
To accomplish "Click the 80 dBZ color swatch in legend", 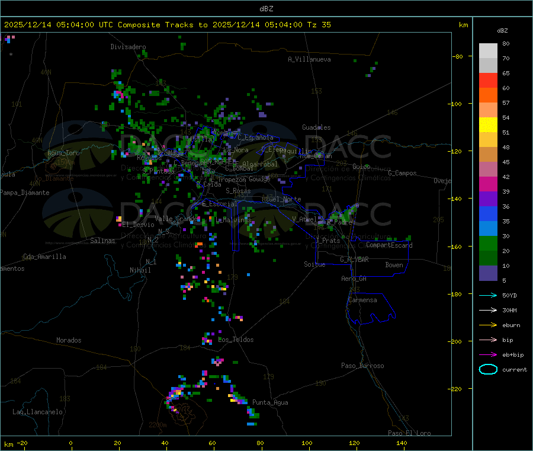I will coord(488,51).
